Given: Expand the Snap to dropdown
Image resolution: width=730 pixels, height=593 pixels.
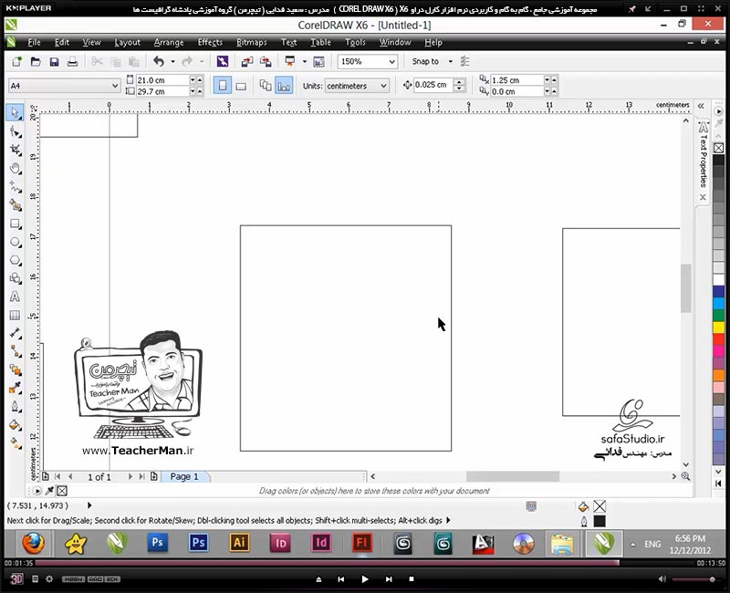Looking at the screenshot, I should tap(450, 61).
